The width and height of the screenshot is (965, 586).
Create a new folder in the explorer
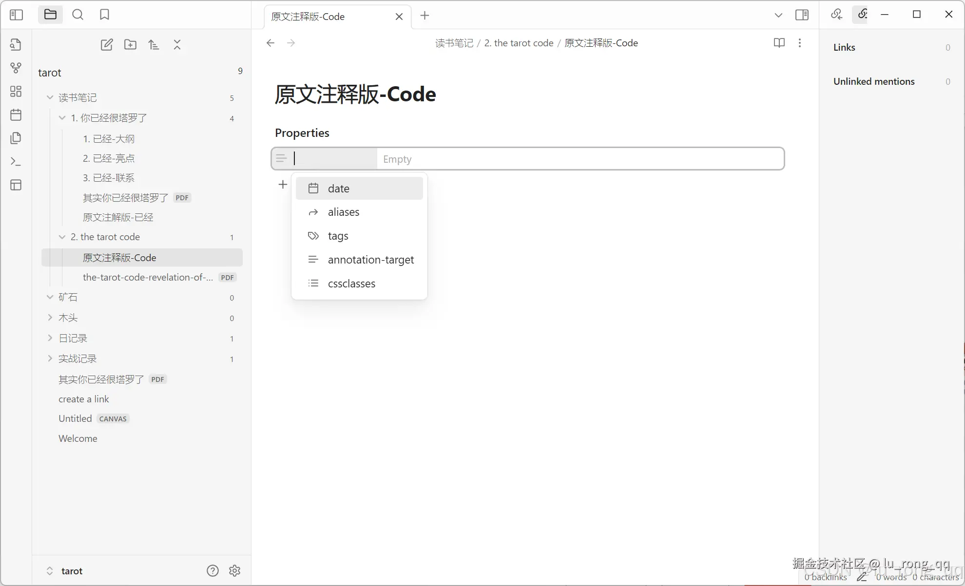point(130,44)
